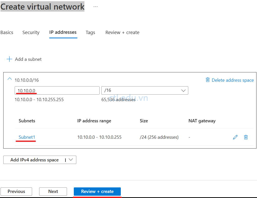Open the Subnet1 link

(27, 137)
